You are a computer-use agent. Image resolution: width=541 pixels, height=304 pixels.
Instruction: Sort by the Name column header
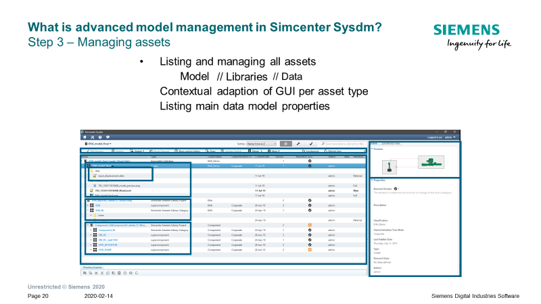tap(85, 157)
